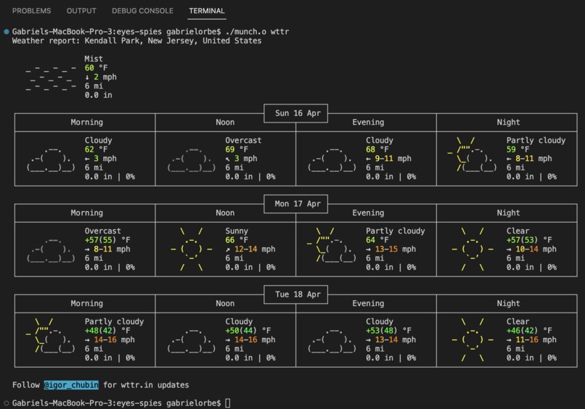Click the 'Sun 16 Apr' date header
Screen dimensions: 585x409
coord(298,113)
